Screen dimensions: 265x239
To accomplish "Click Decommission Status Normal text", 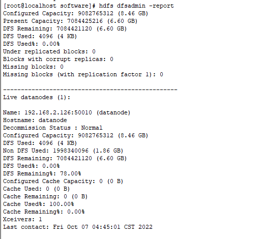I will tap(53, 128).
